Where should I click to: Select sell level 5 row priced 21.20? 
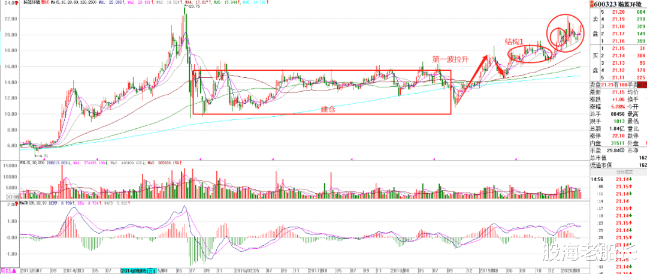coord(623,13)
